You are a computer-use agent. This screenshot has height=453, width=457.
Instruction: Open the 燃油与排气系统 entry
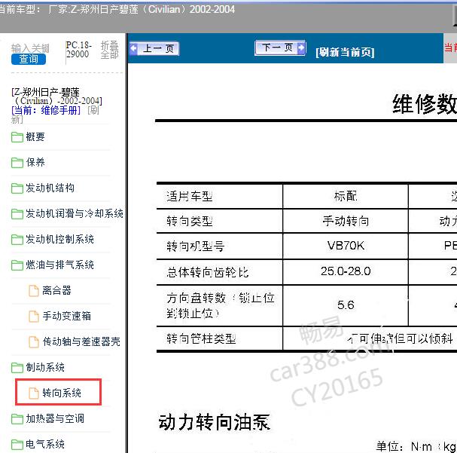click(59, 265)
